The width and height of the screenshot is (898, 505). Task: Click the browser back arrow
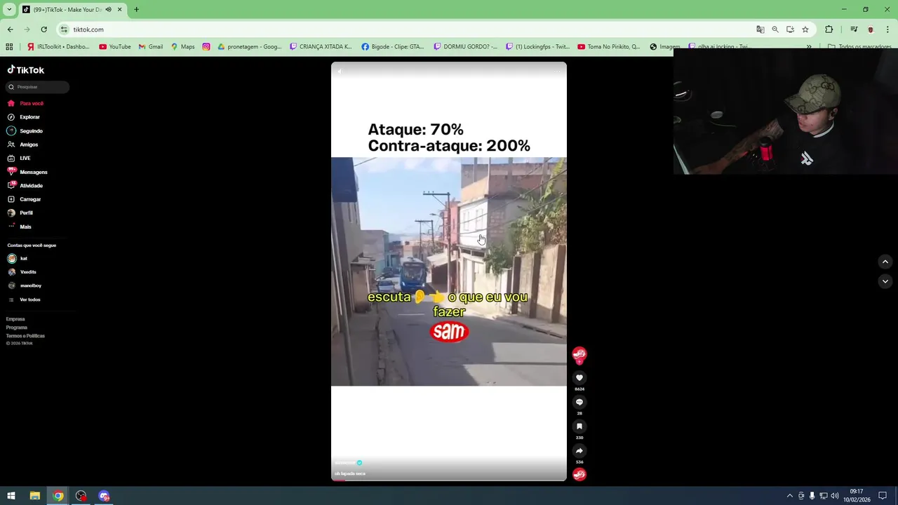10,29
